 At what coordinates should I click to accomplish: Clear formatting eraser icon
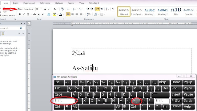[x=62, y=9]
